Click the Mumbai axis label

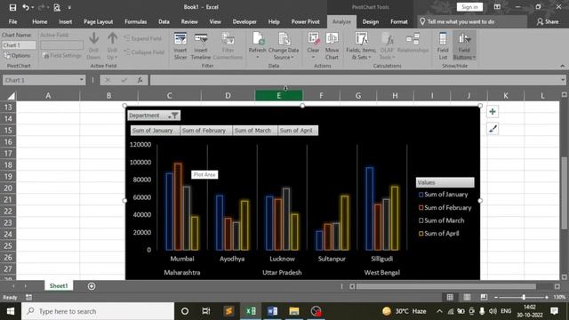coord(182,259)
